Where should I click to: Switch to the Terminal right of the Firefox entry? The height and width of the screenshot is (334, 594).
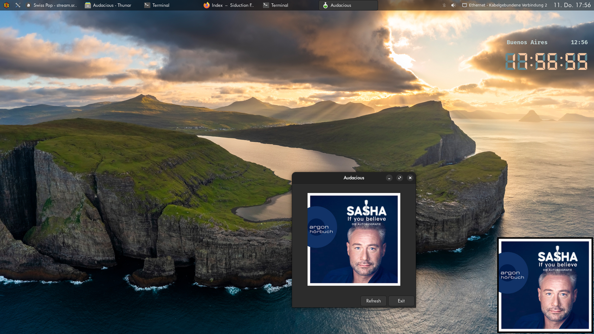[289, 5]
